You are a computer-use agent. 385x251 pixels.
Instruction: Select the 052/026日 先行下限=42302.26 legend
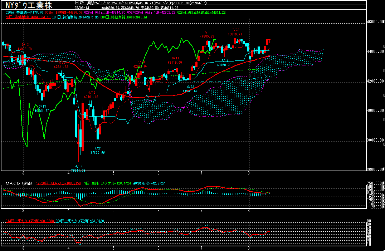tap(151, 13)
